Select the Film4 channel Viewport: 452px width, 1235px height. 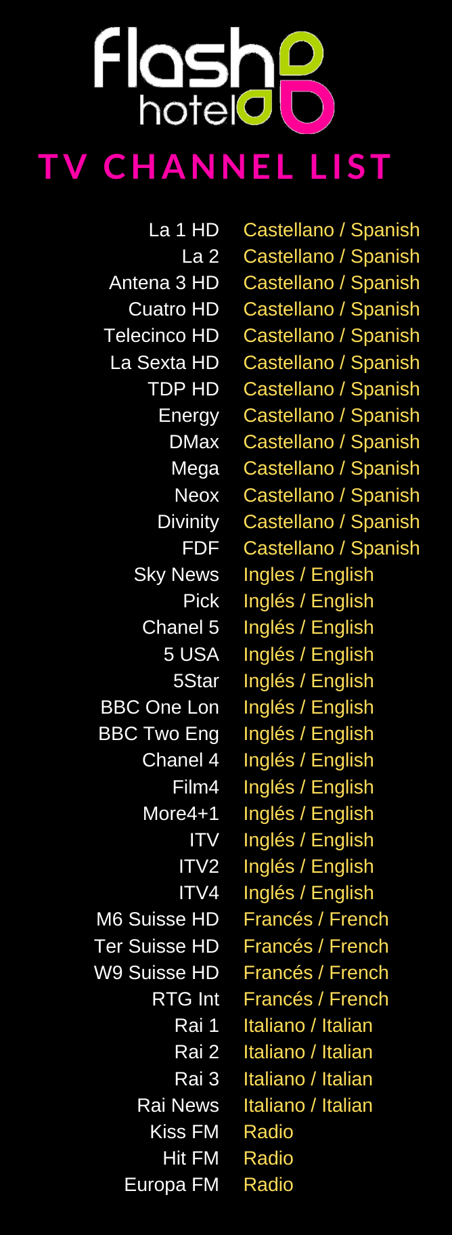(x=196, y=787)
